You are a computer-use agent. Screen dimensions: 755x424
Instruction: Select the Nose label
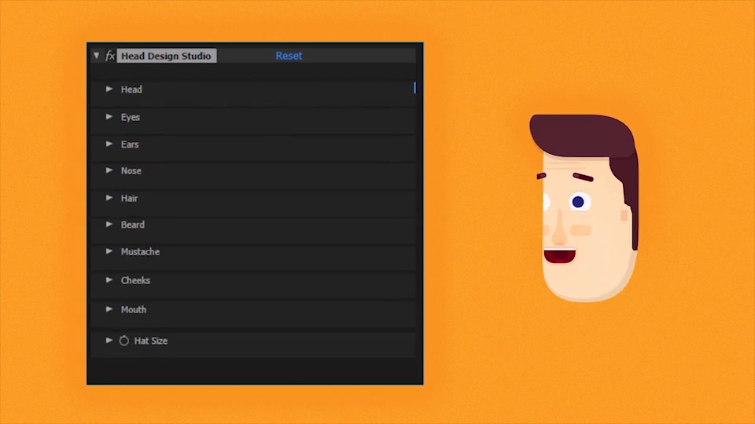(x=131, y=170)
